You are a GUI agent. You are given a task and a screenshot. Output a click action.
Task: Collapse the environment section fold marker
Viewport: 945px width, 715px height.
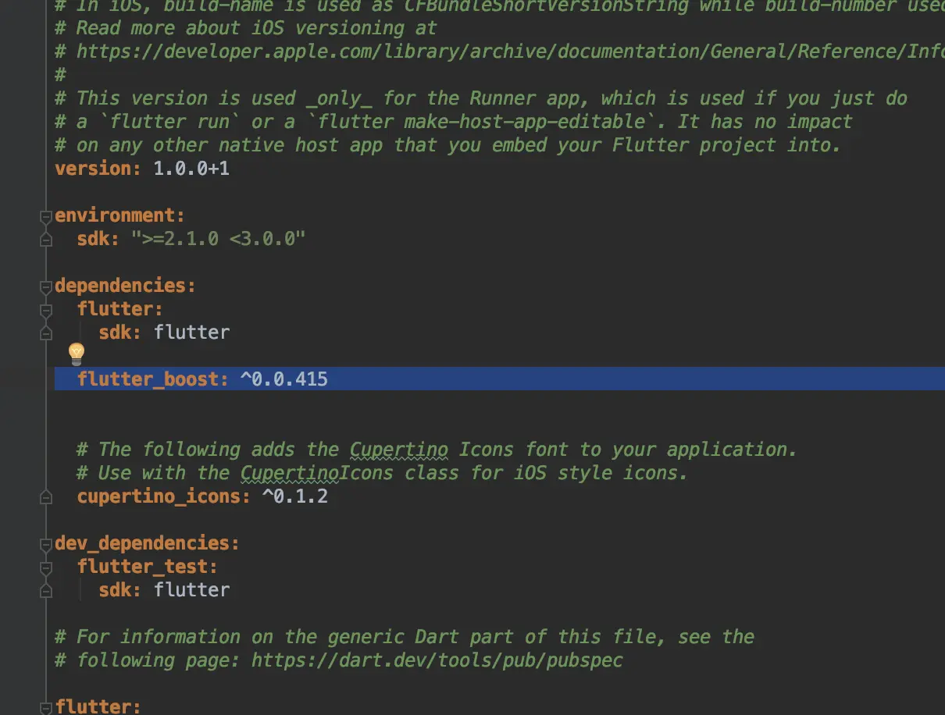47,216
